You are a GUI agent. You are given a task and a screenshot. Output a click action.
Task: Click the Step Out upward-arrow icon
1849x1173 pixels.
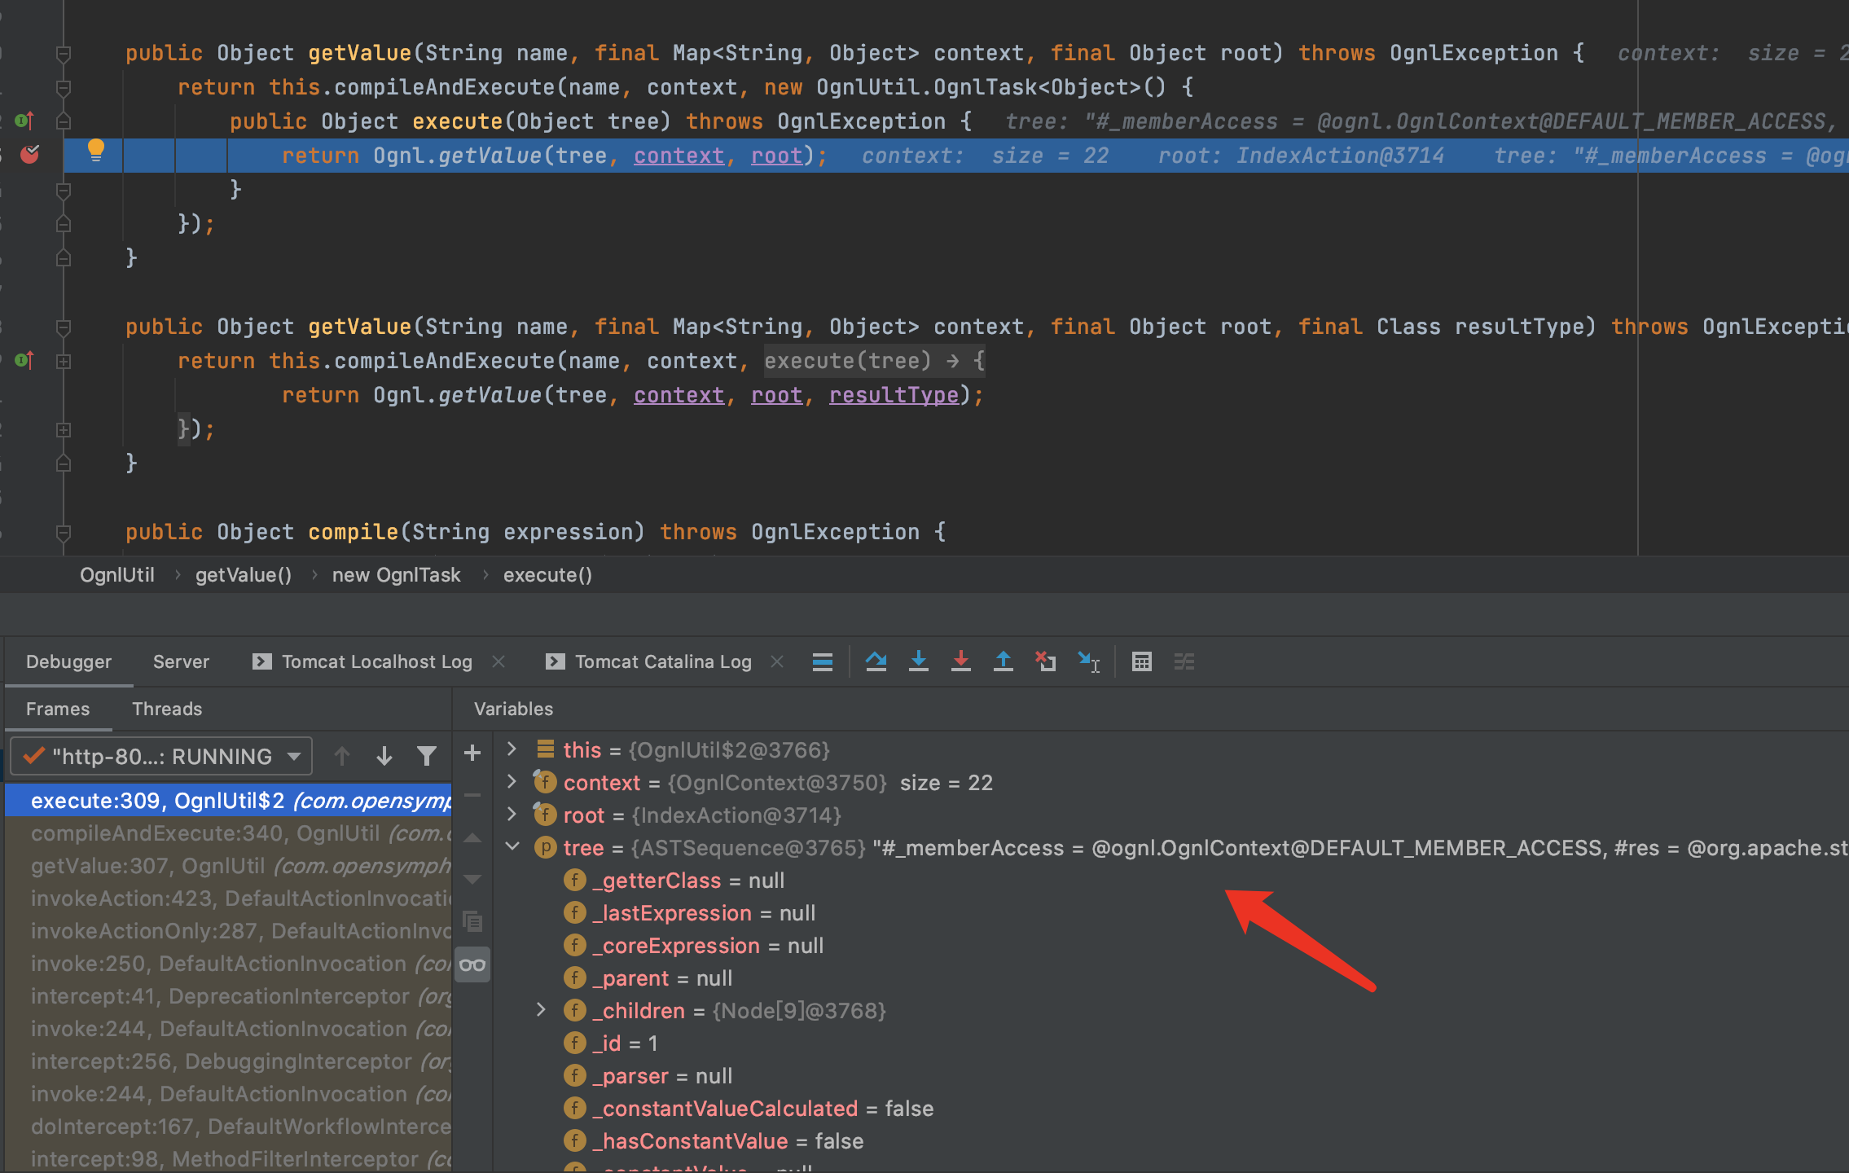click(1003, 661)
